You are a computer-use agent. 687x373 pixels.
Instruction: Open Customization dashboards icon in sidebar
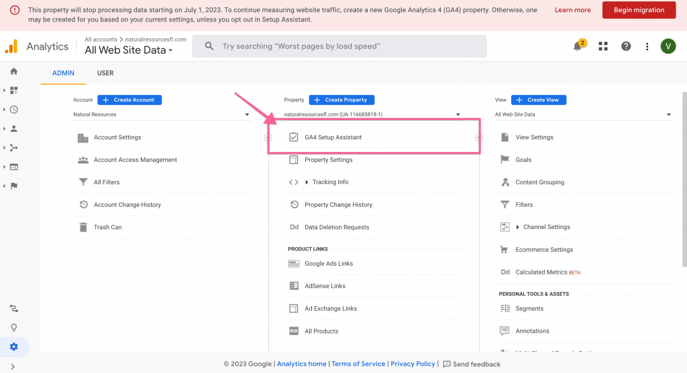13,90
